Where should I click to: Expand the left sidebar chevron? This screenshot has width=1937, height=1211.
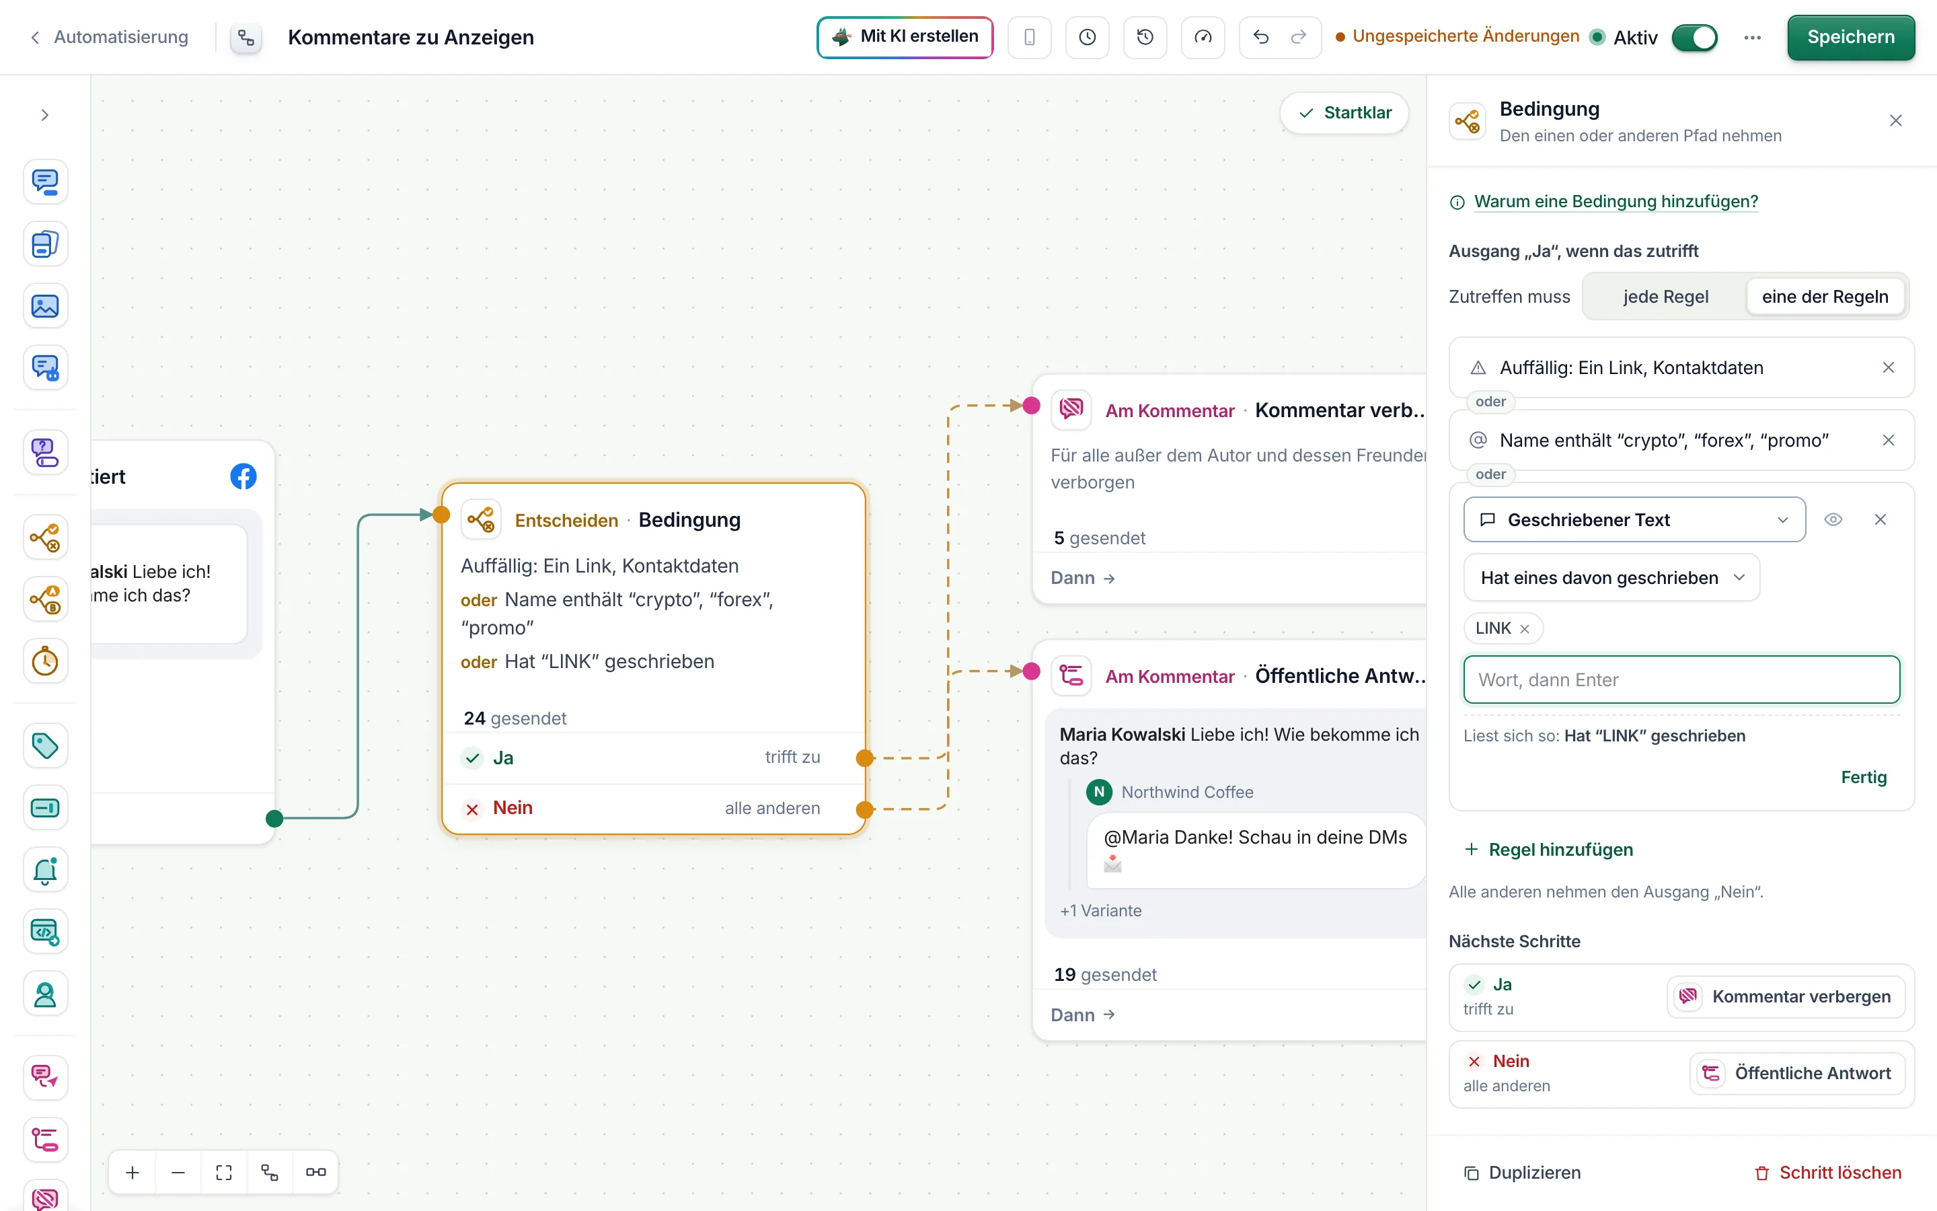[45, 115]
